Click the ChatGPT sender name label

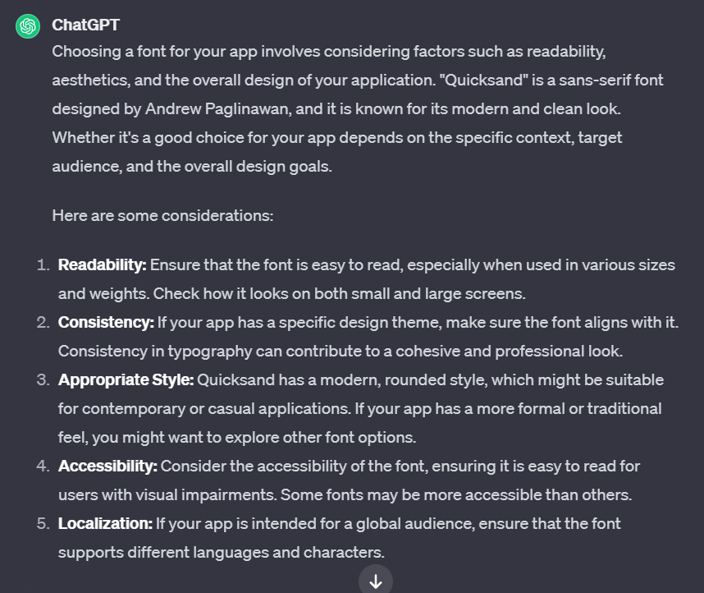coord(85,25)
